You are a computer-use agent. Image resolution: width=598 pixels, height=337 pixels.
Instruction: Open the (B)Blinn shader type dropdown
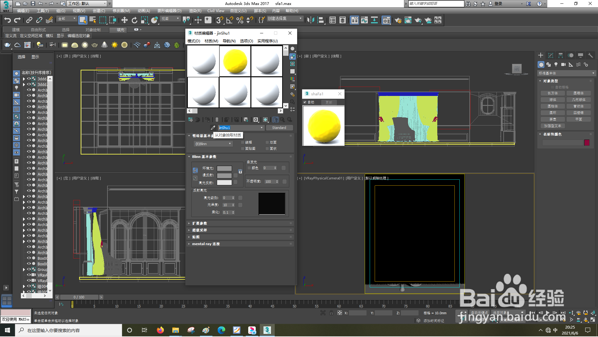coord(213,144)
